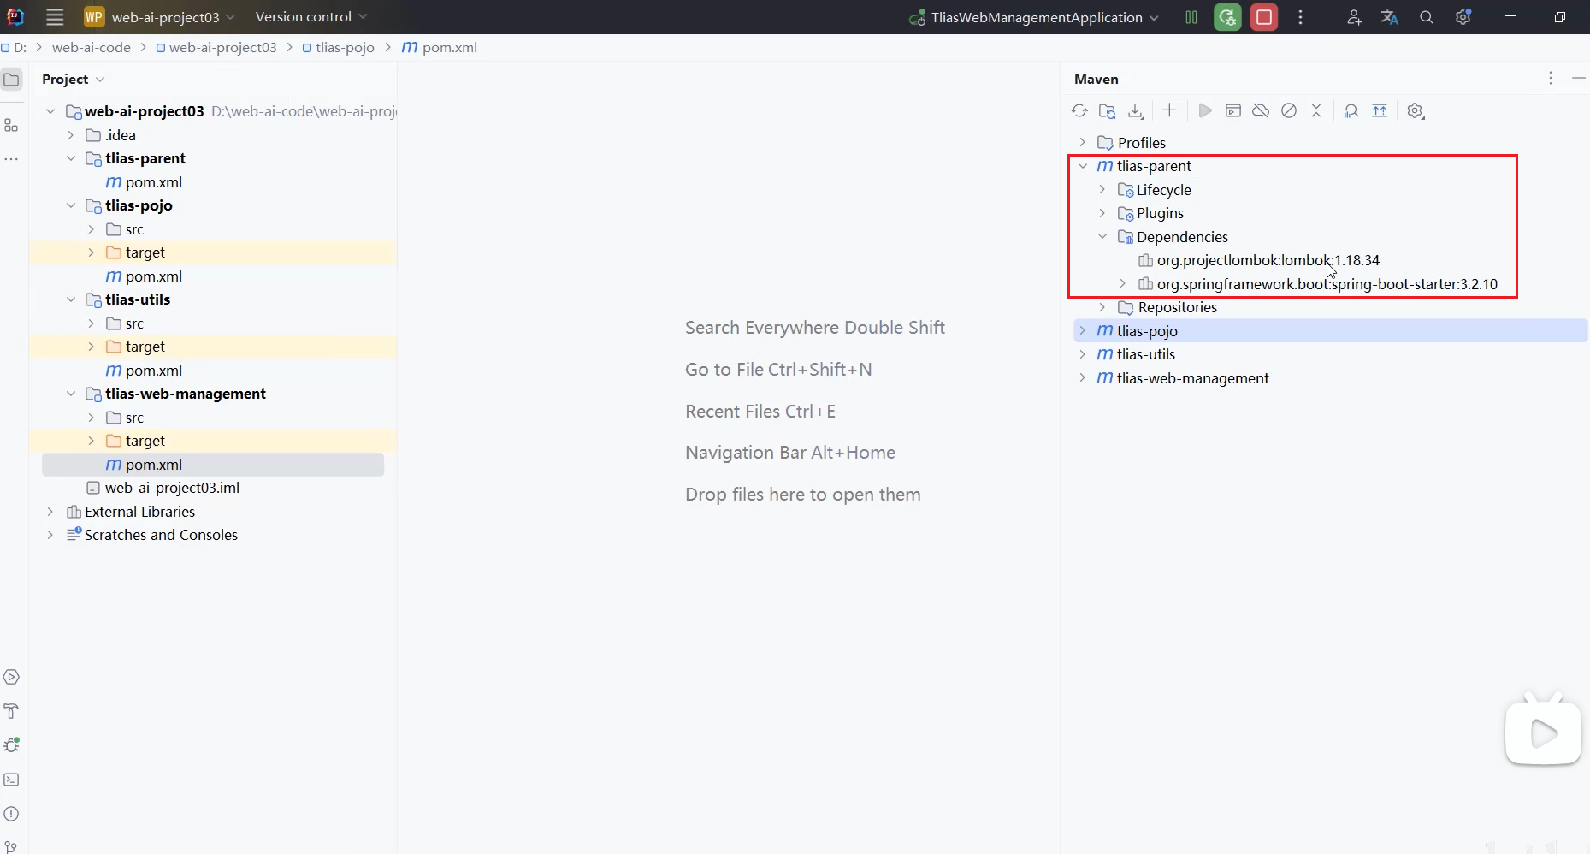Open the Structure tool window icon
Image resolution: width=1590 pixels, height=854 pixels.
point(11,126)
